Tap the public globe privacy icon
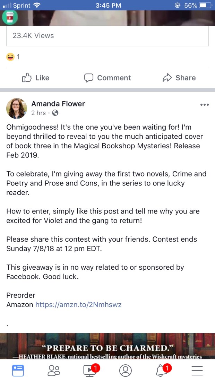This screenshot has width=215, height=382. pyautogui.click(x=55, y=113)
